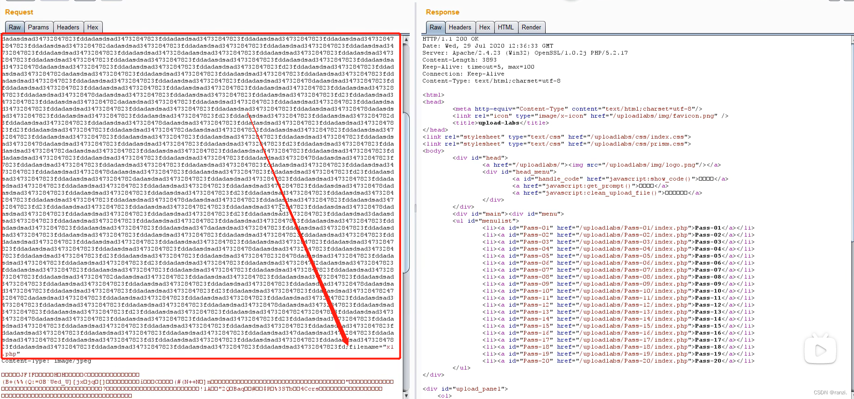Click the Pass-12 list item line

pyautogui.click(x=619, y=305)
